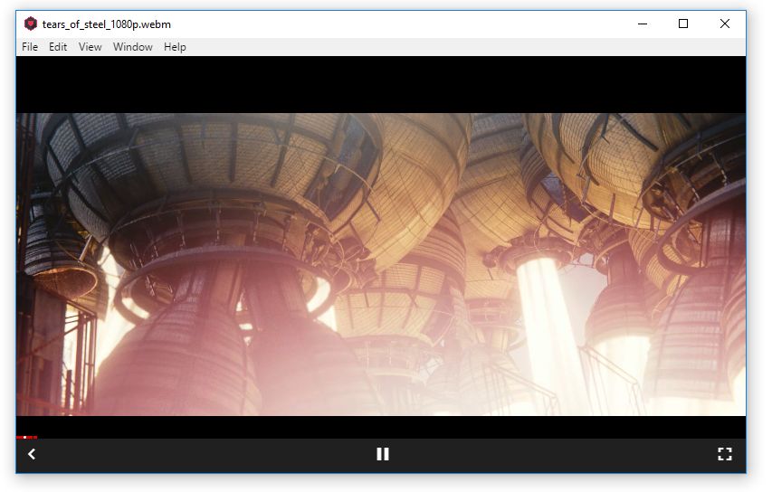The width and height of the screenshot is (772, 492).
Task: Close the player window
Action: (724, 24)
